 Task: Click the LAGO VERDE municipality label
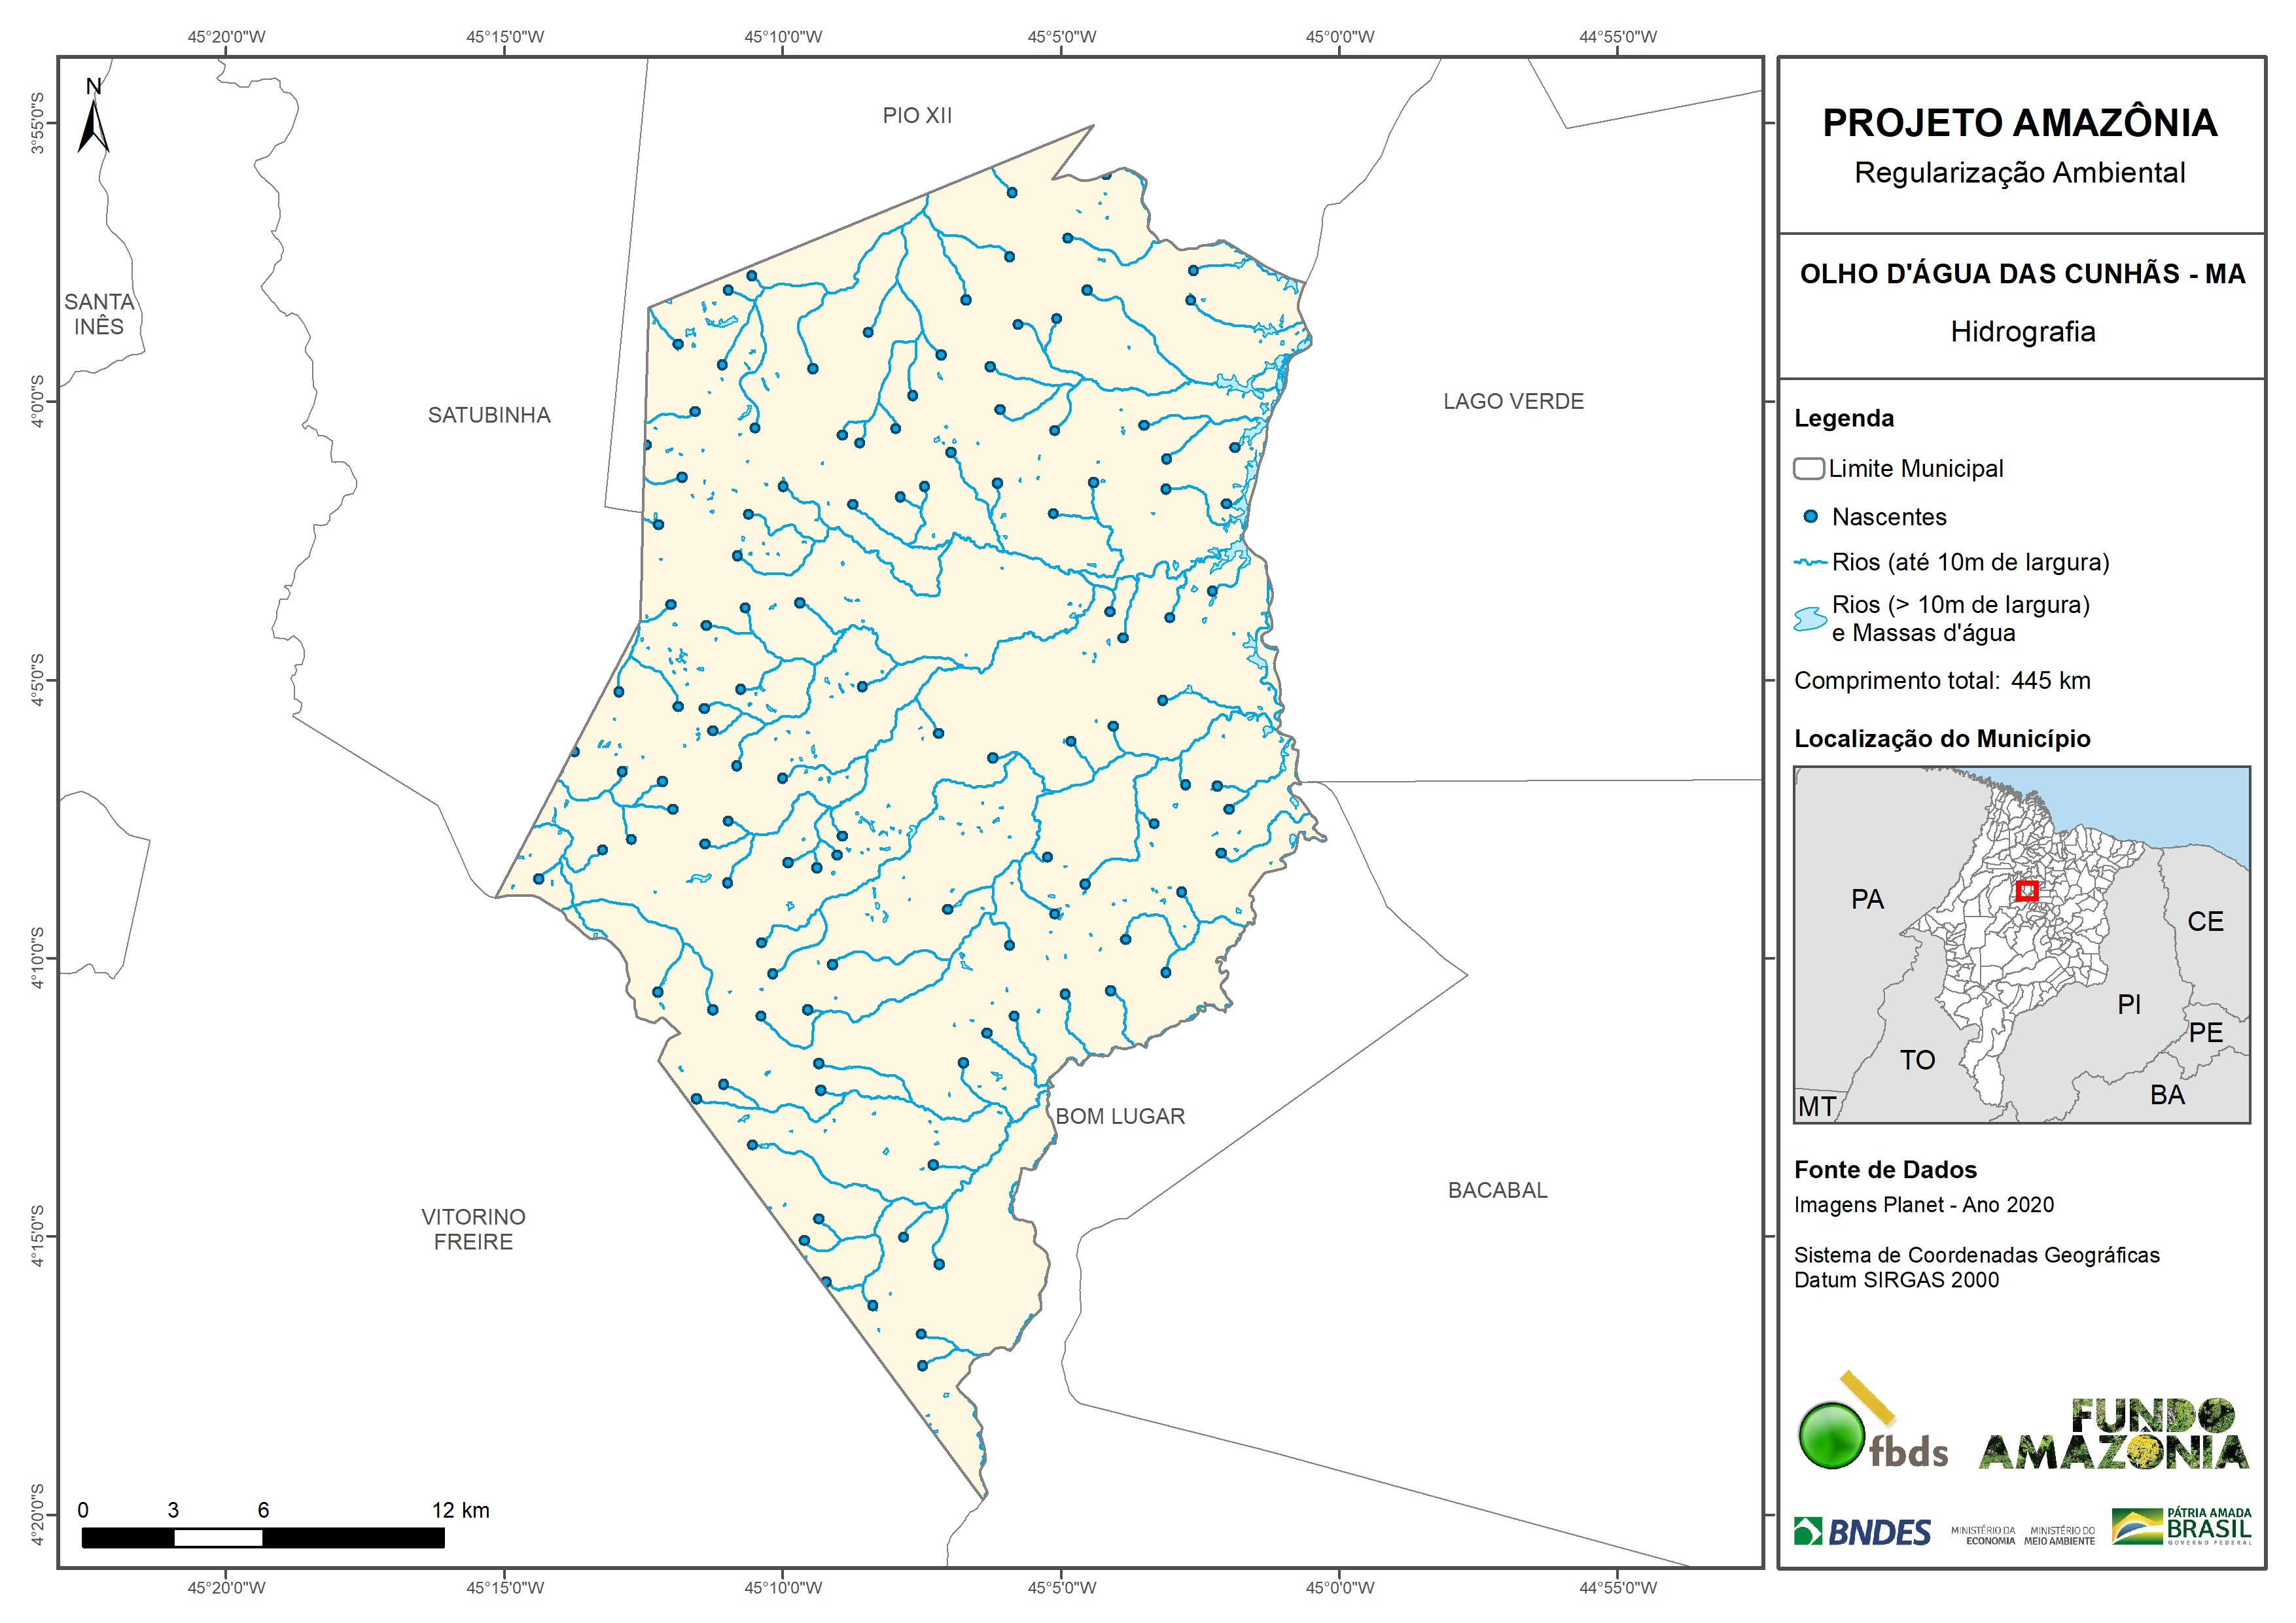(x=1513, y=401)
